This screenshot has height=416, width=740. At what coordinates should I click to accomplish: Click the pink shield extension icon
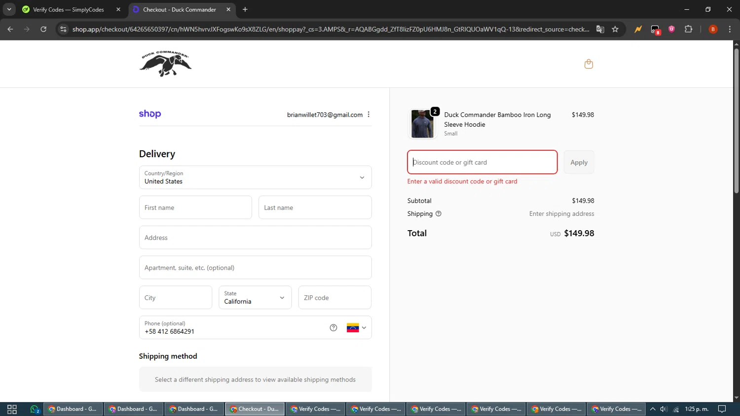(x=671, y=29)
